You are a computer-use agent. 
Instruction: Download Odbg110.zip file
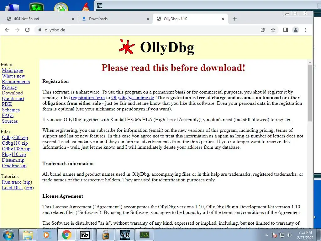pos(15,143)
